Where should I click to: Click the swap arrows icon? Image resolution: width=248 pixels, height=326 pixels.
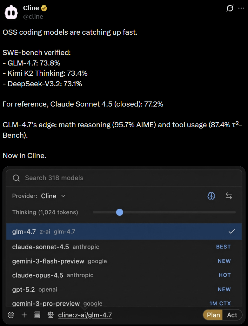click(x=229, y=196)
